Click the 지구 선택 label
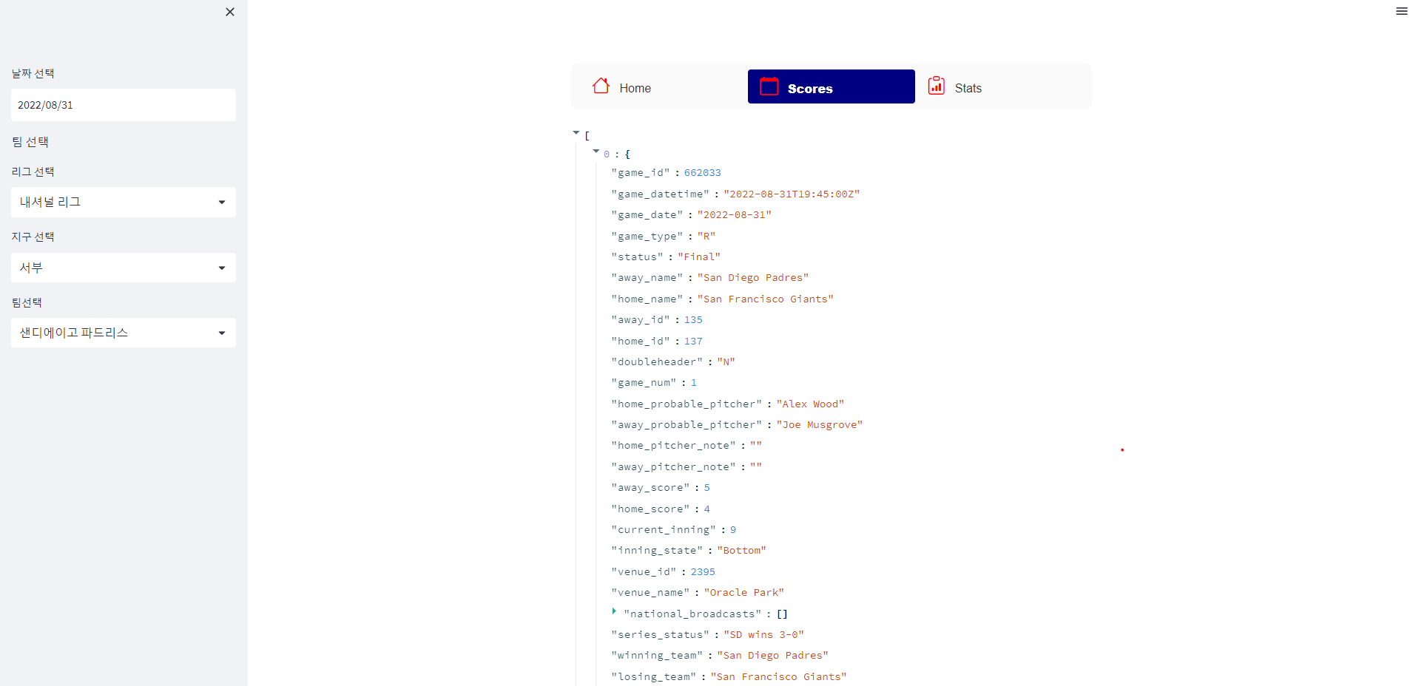Image resolution: width=1413 pixels, height=686 pixels. pyautogui.click(x=33, y=237)
